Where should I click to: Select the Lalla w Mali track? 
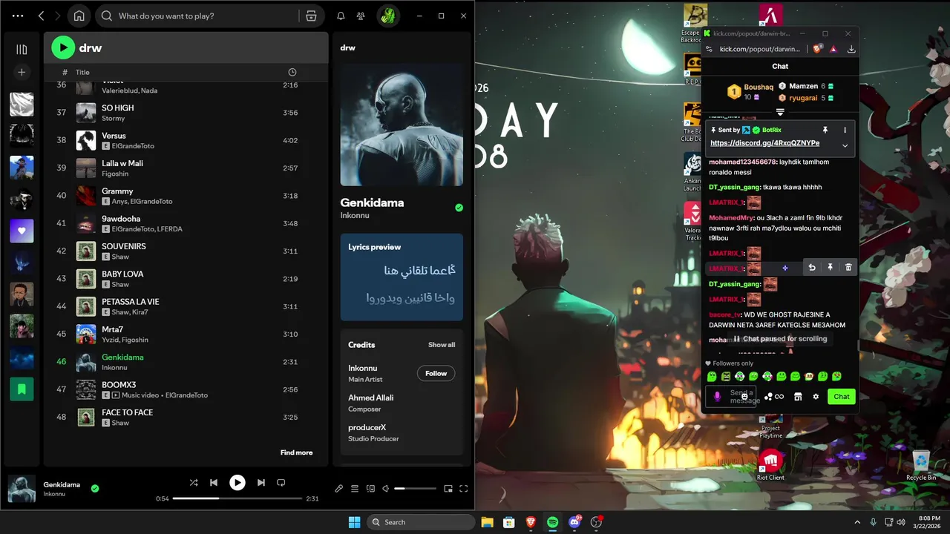click(x=186, y=168)
